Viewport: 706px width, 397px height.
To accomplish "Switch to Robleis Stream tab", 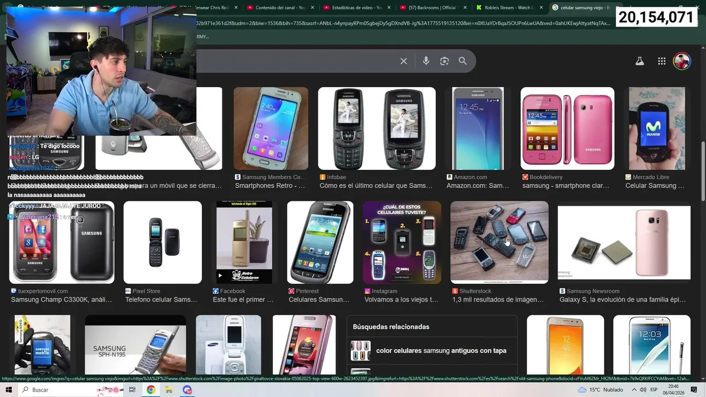I will point(509,8).
